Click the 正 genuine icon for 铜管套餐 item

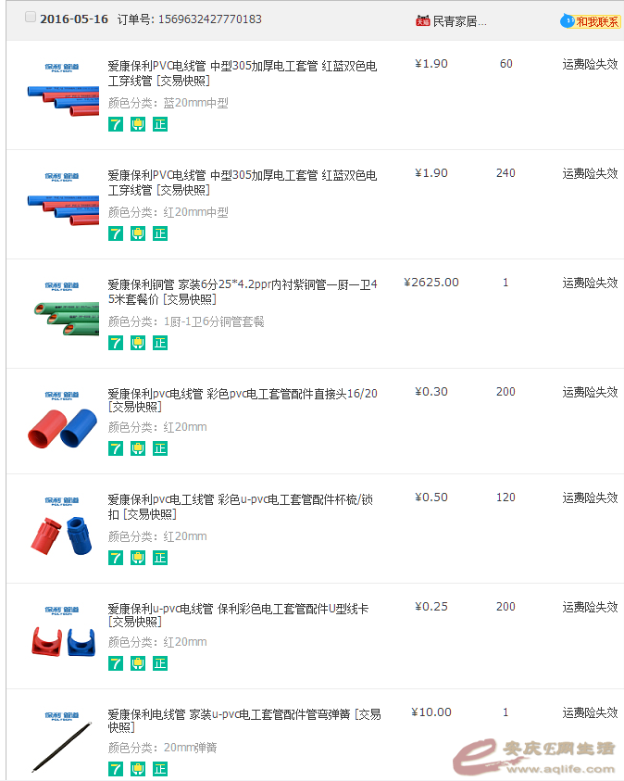[160, 343]
